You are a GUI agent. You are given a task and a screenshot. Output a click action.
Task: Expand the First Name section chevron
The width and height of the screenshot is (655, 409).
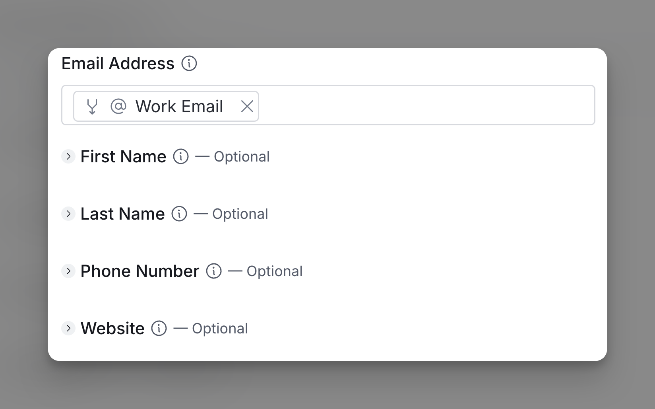pyautogui.click(x=68, y=156)
